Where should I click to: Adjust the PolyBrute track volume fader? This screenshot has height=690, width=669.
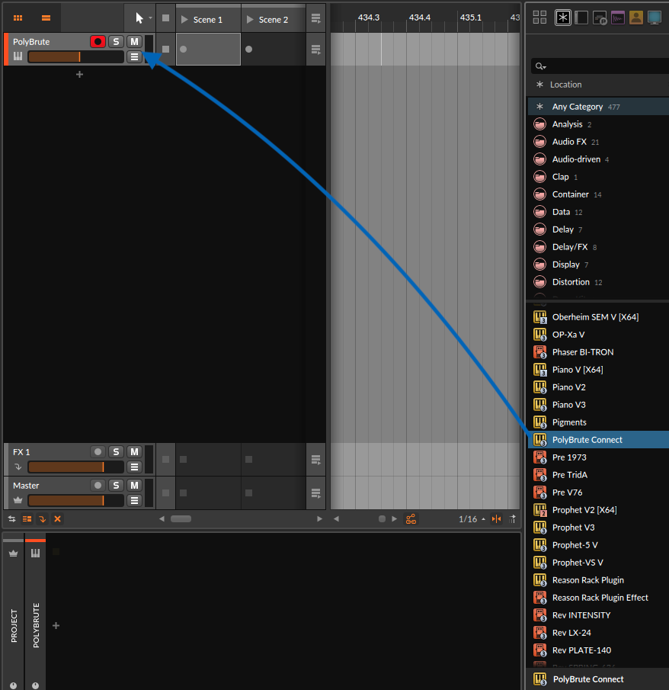(75, 56)
